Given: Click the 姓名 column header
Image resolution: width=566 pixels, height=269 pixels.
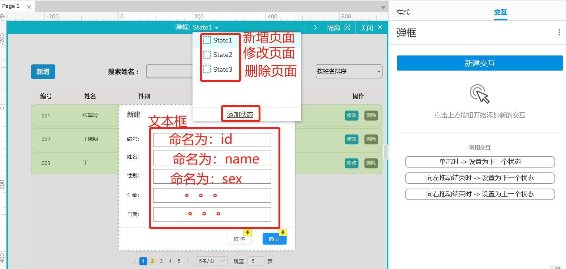Looking at the screenshot, I should coord(90,96).
